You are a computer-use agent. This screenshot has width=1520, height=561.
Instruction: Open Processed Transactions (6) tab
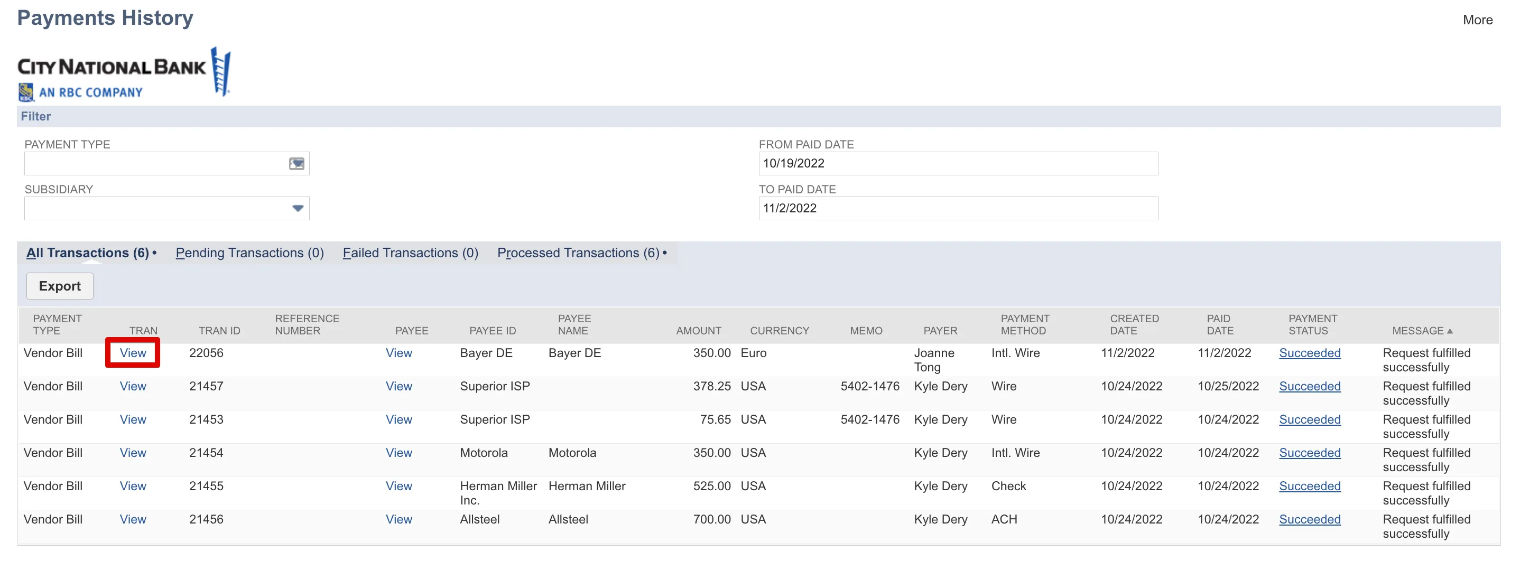click(x=578, y=253)
